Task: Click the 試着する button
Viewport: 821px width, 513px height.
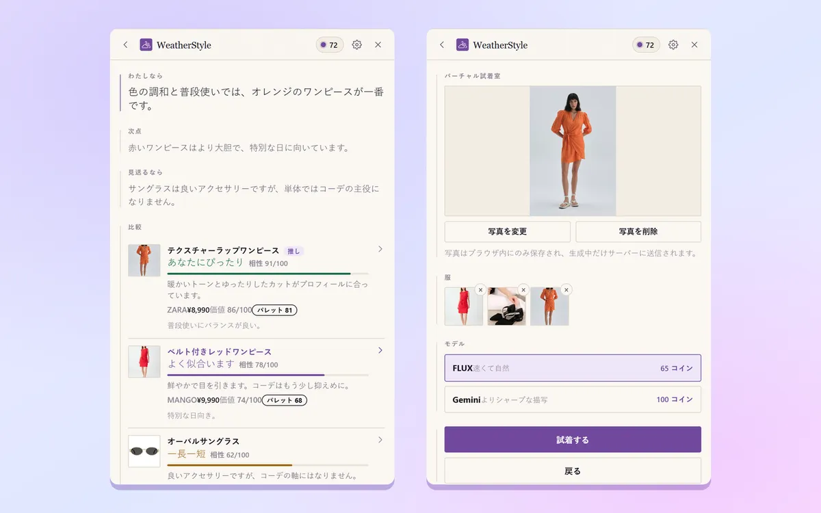Action: click(573, 440)
